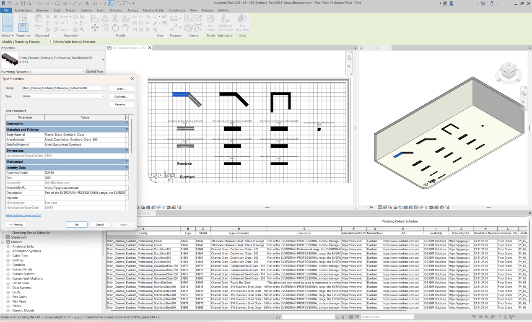Toggle Moves With Nearby Elements checkbox
This screenshot has height=322, width=532.
coord(52,42)
